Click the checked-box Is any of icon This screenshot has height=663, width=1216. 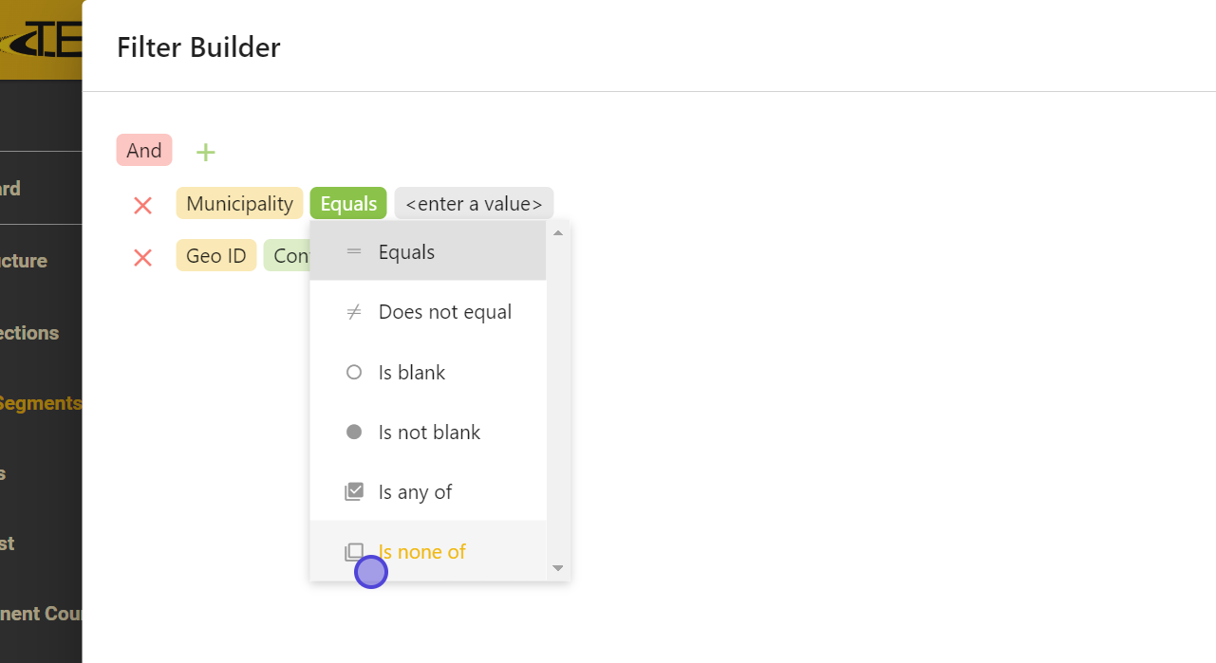(x=354, y=492)
